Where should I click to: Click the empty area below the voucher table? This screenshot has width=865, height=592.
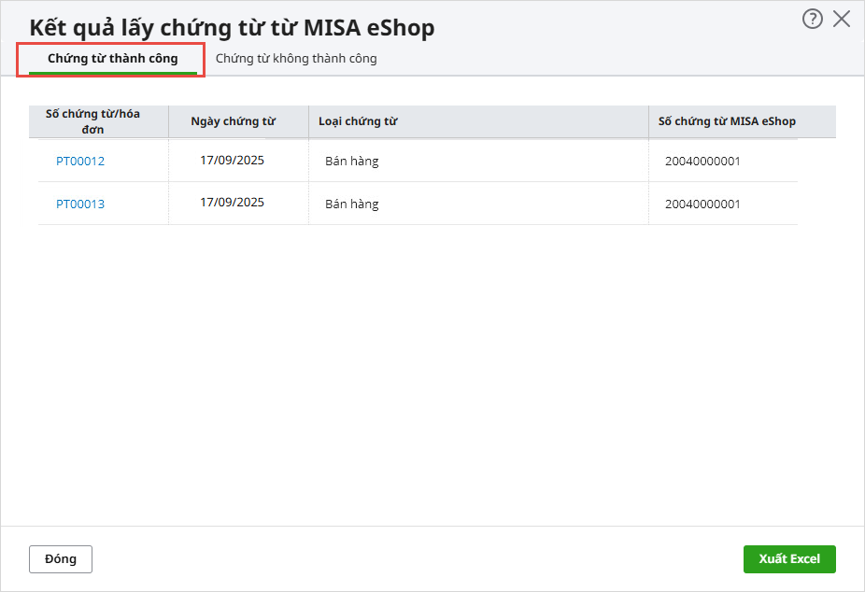(x=430, y=374)
